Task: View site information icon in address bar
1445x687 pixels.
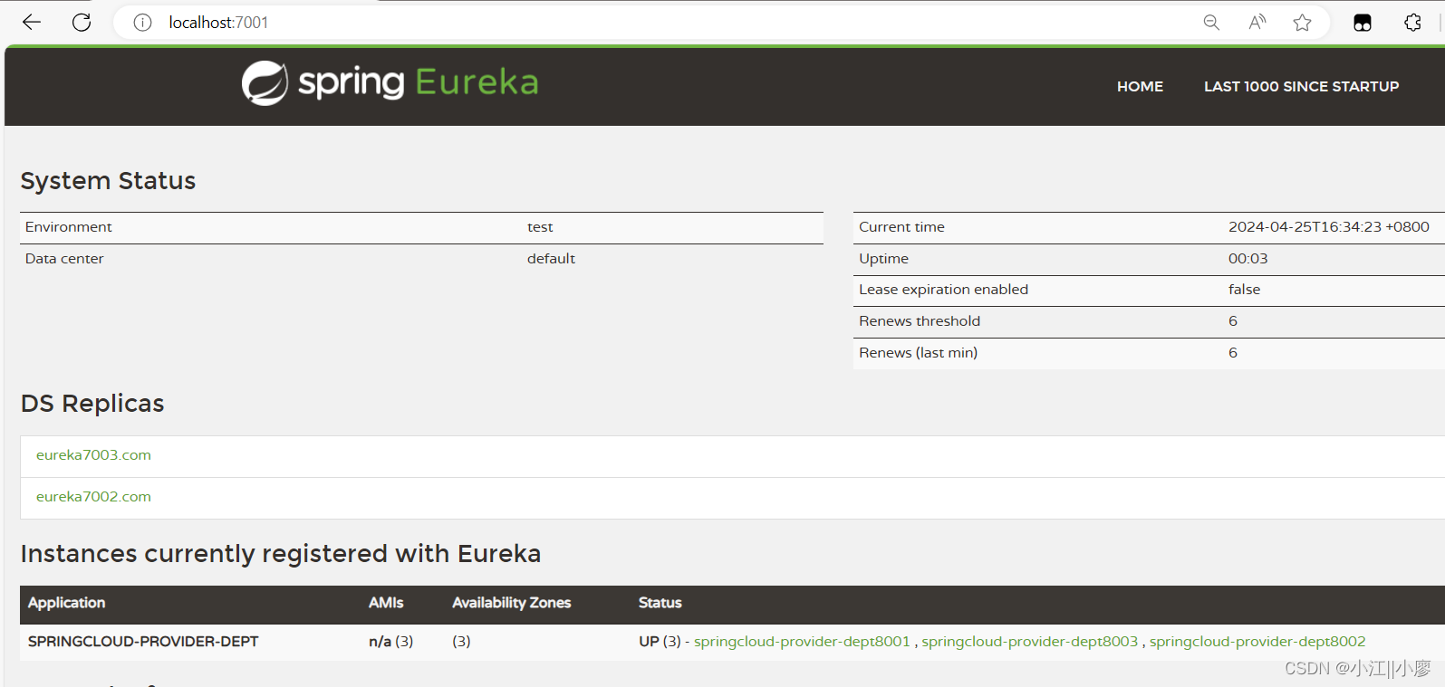Action: 142,23
